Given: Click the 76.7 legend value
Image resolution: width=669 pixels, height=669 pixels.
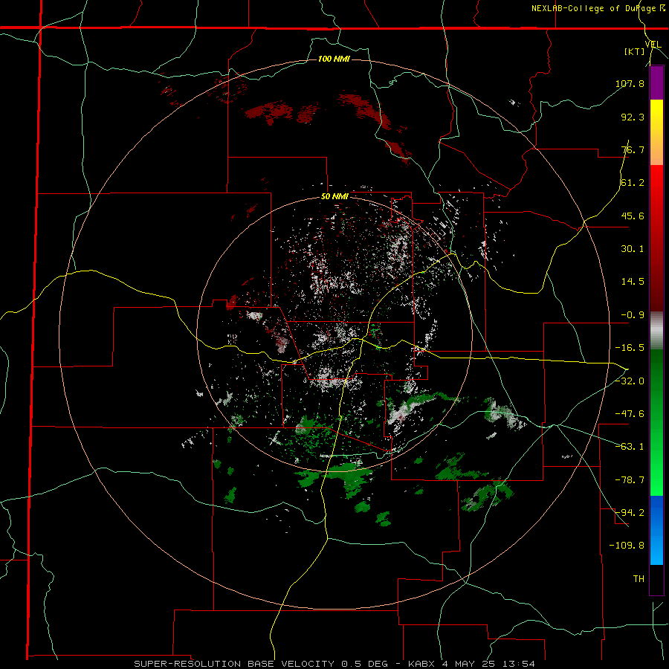Looking at the screenshot, I should coord(633,149).
